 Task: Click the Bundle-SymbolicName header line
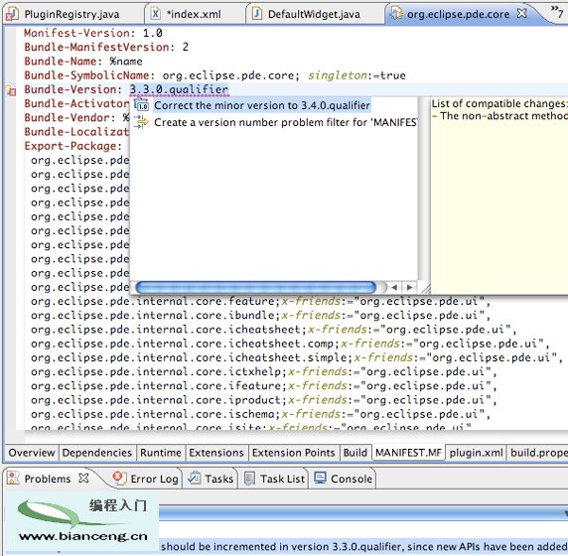click(x=214, y=75)
